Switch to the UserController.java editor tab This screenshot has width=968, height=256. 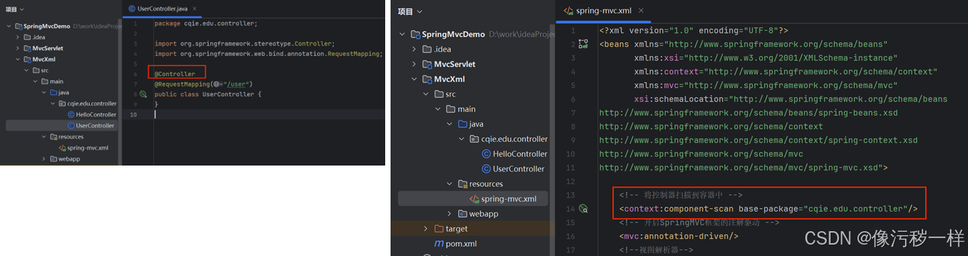[x=159, y=9]
